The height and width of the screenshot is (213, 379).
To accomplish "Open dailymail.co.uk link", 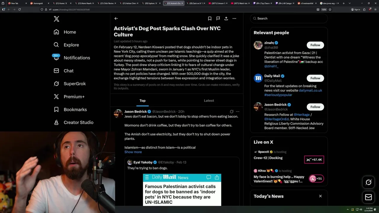I will click(310, 91).
